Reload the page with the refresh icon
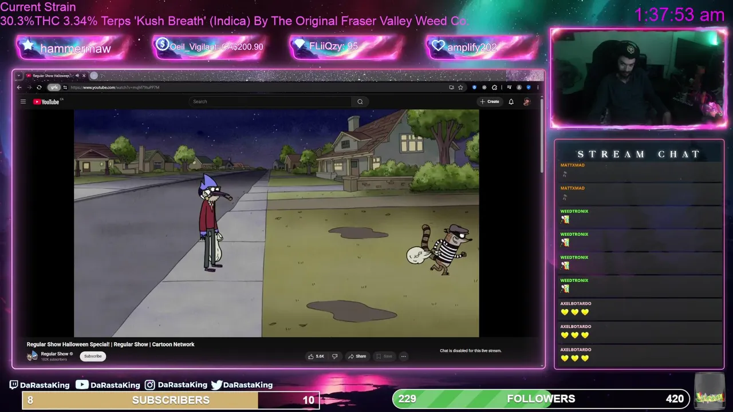This screenshot has height=412, width=733. tap(39, 88)
